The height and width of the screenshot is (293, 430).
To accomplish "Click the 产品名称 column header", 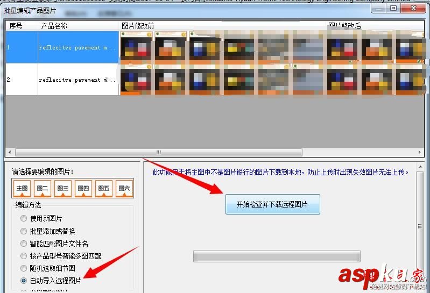I will pos(79,26).
